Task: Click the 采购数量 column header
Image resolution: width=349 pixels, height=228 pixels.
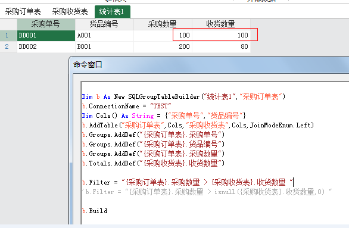Action: click(163, 24)
